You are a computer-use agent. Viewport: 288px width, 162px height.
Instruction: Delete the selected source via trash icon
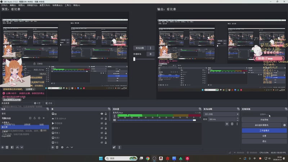click(57, 147)
